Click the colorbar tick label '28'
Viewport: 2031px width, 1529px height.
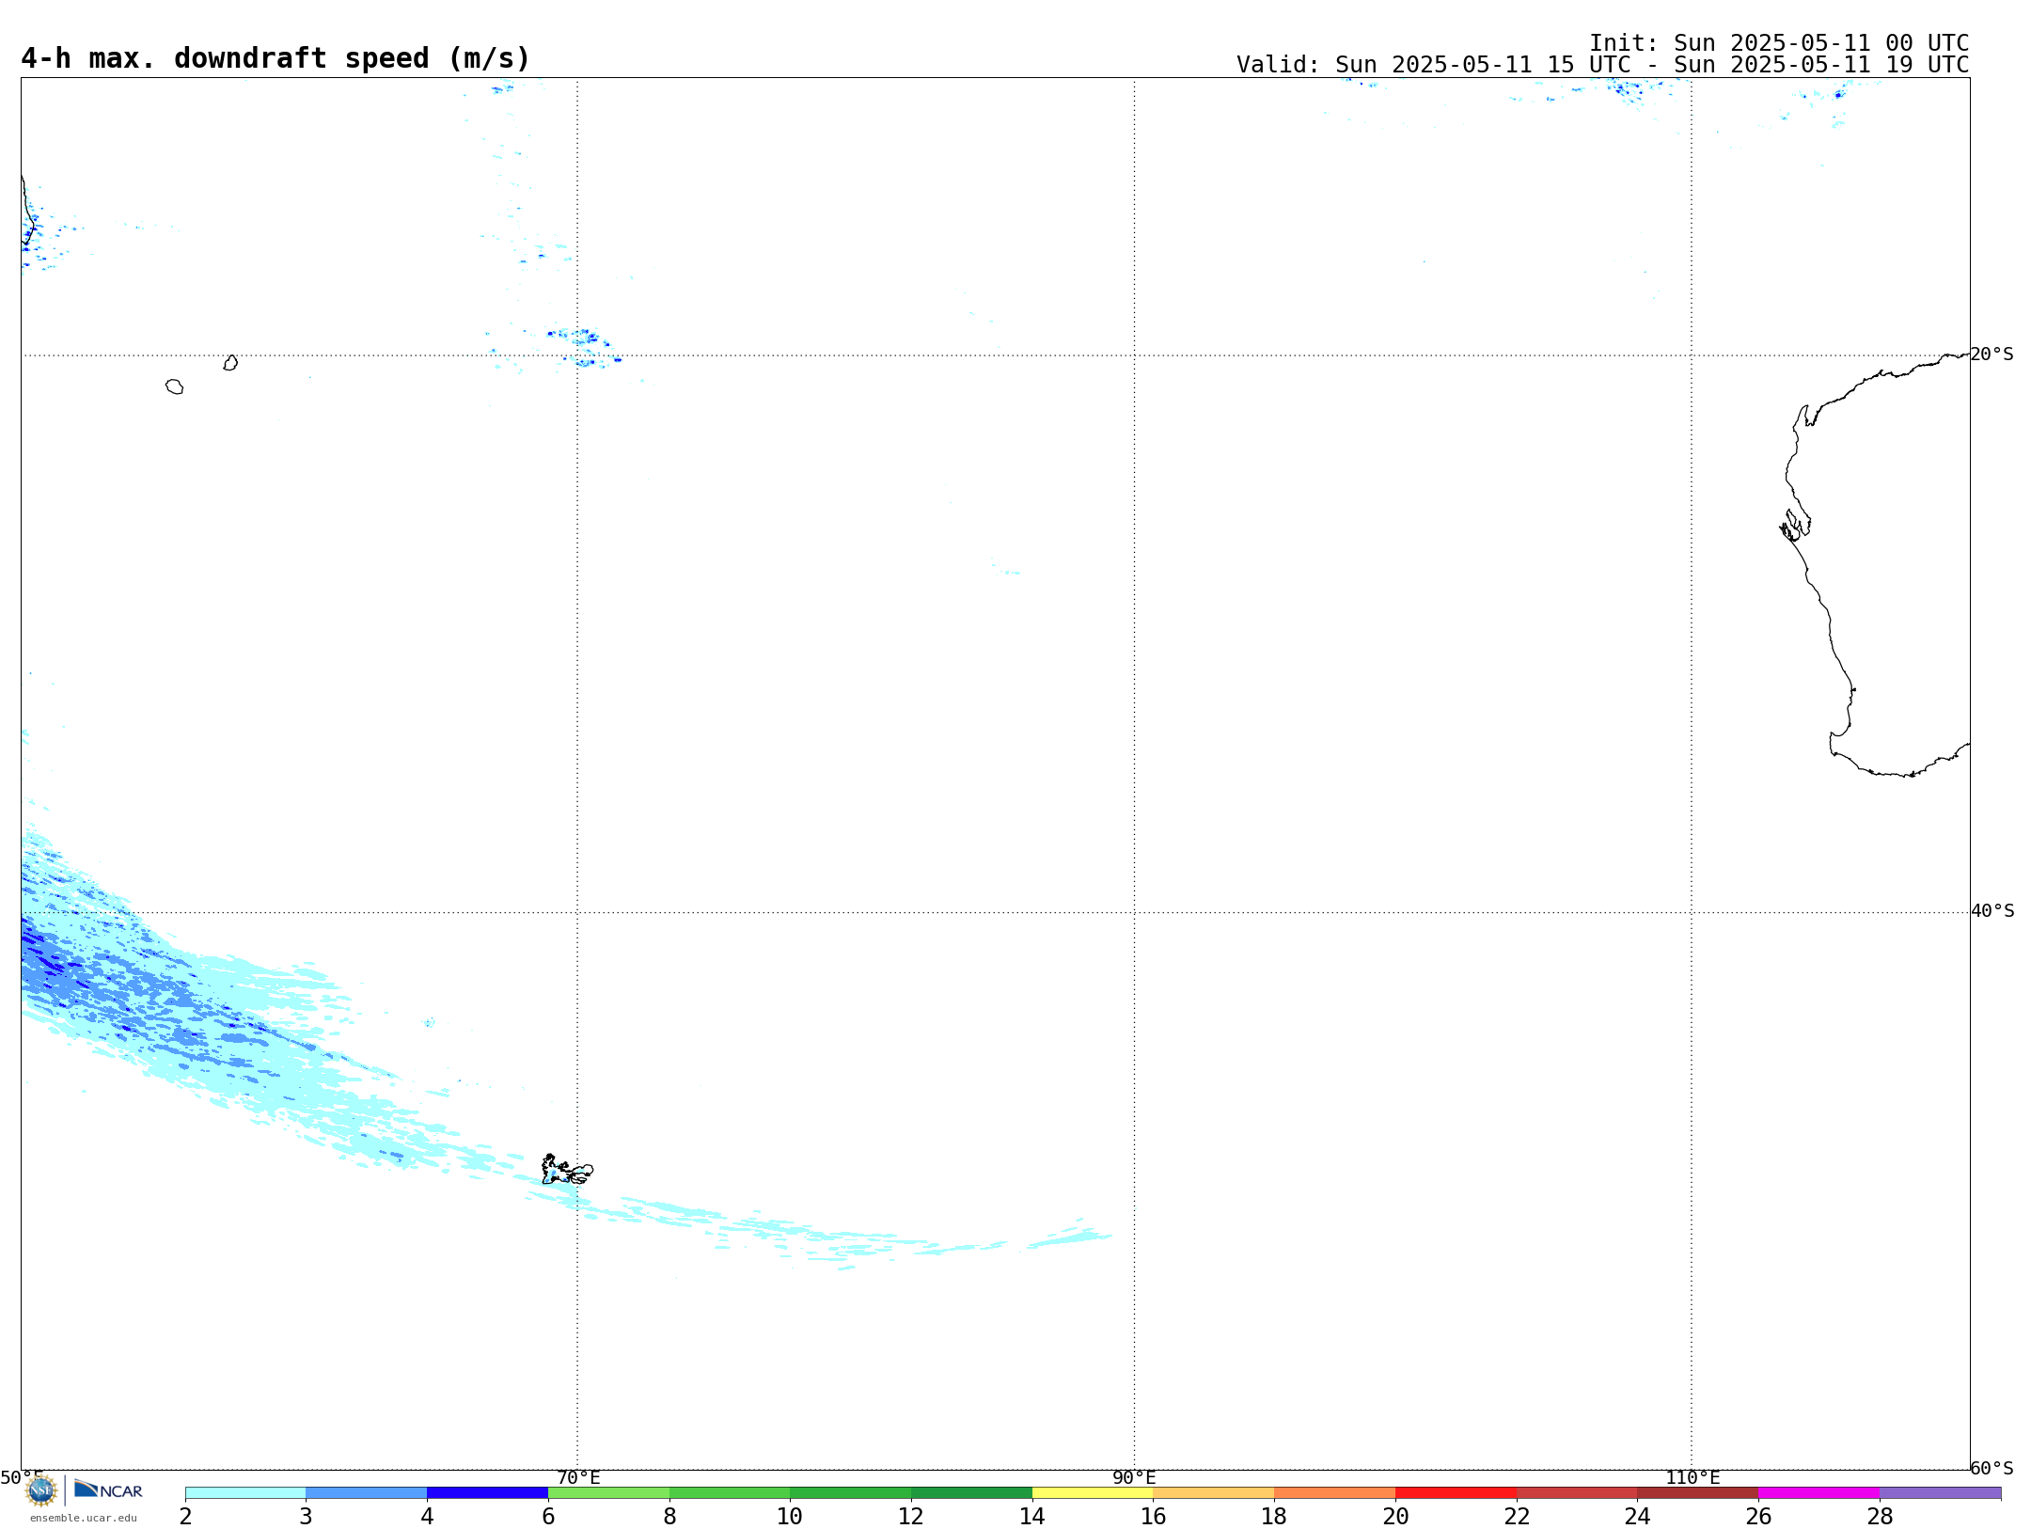[1880, 1516]
